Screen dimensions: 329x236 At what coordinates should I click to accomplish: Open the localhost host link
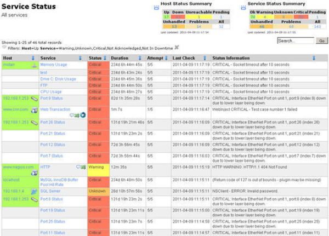point(12,180)
